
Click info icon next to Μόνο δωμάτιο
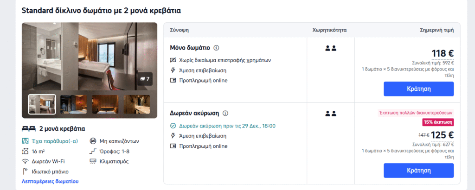point(216,48)
